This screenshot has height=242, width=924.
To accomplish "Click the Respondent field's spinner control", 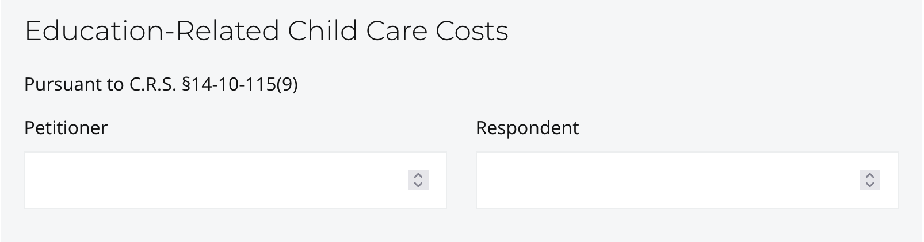I will pyautogui.click(x=870, y=180).
